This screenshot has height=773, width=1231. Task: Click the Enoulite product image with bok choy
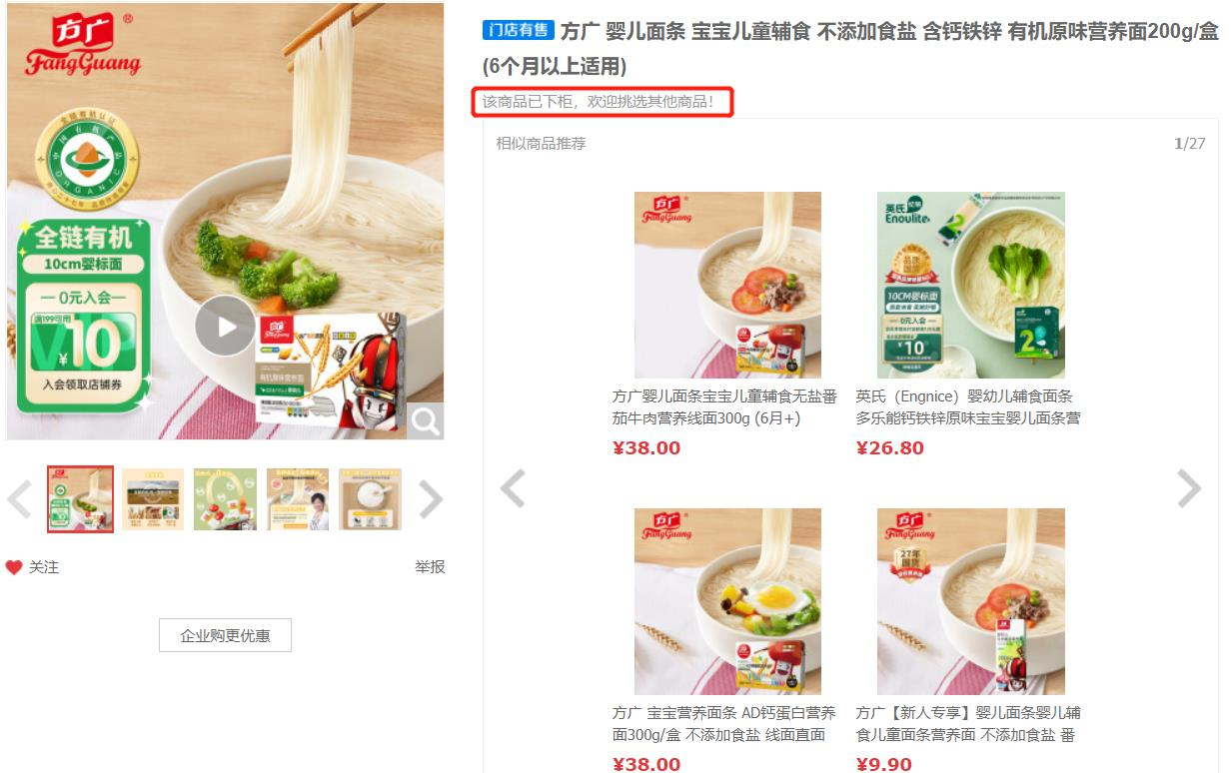[x=971, y=285]
